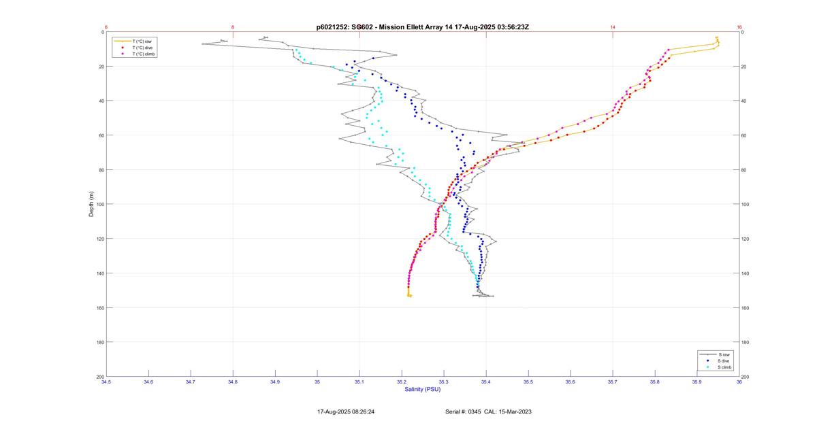817x423 pixels.
Task: Click the 180 tick on right depth axis
Action: pos(746,342)
